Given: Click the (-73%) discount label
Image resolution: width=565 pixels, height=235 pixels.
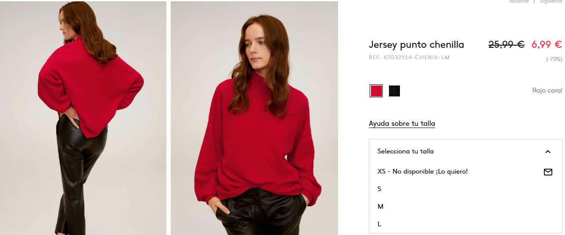Looking at the screenshot, I should point(554,59).
